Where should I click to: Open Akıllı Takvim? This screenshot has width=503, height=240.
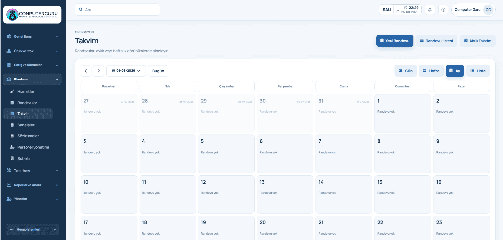tap(477, 41)
